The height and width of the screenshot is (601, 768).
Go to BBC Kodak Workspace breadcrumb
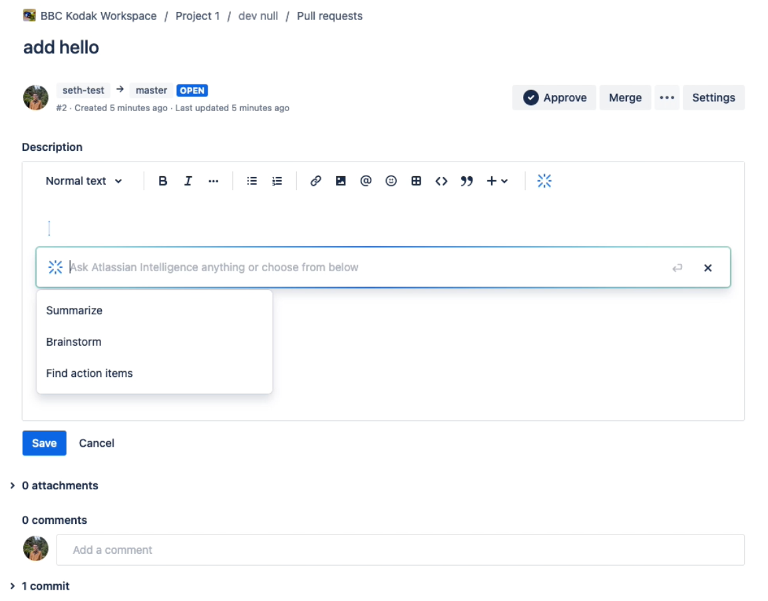tap(98, 16)
